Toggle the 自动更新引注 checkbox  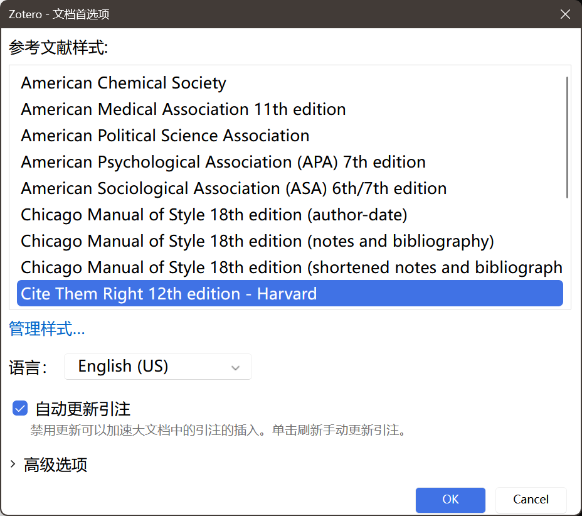tap(20, 409)
